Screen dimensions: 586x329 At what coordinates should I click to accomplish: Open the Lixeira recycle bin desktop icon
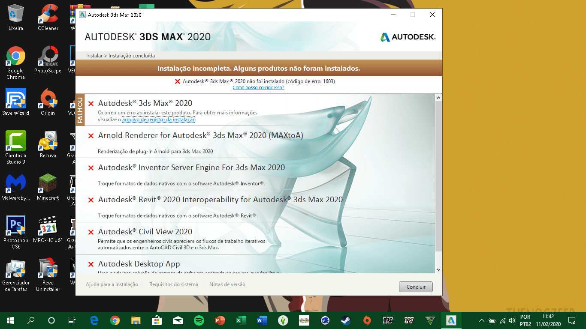(x=16, y=18)
